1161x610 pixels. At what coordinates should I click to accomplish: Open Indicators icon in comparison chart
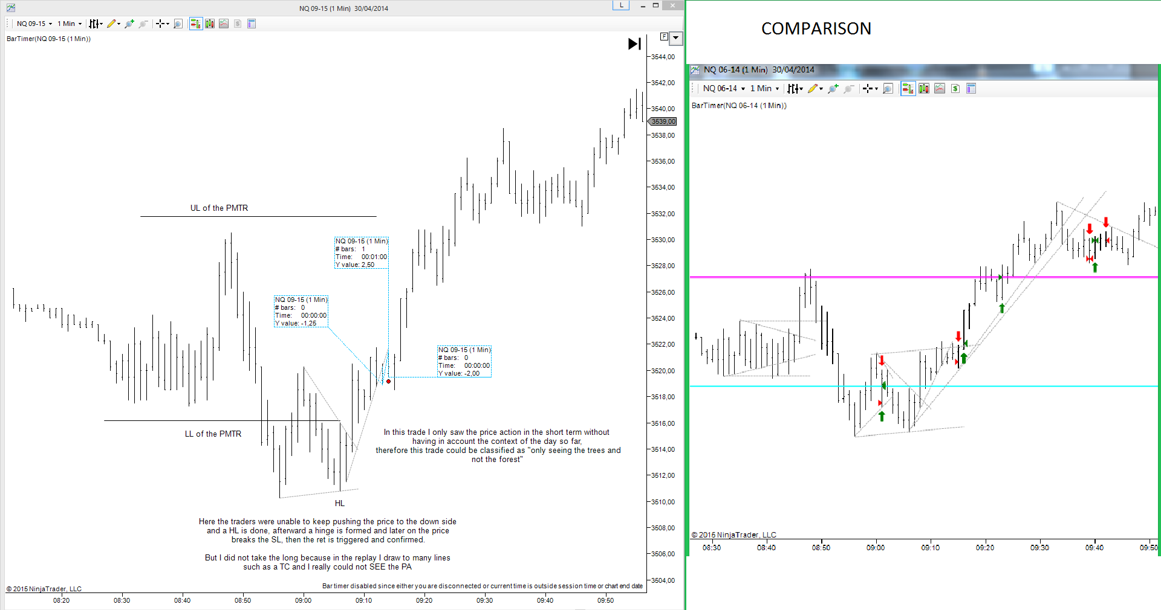tap(940, 88)
